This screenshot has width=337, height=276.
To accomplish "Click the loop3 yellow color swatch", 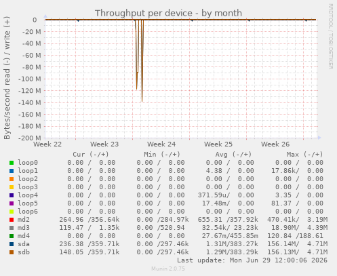I will click(x=12, y=187).
